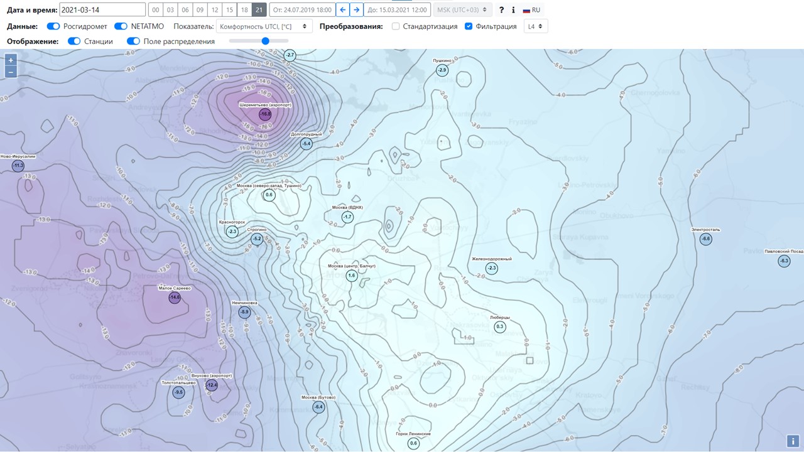The image size is (804, 452).
Task: Adjust the field opacity slider
Action: pos(265,41)
